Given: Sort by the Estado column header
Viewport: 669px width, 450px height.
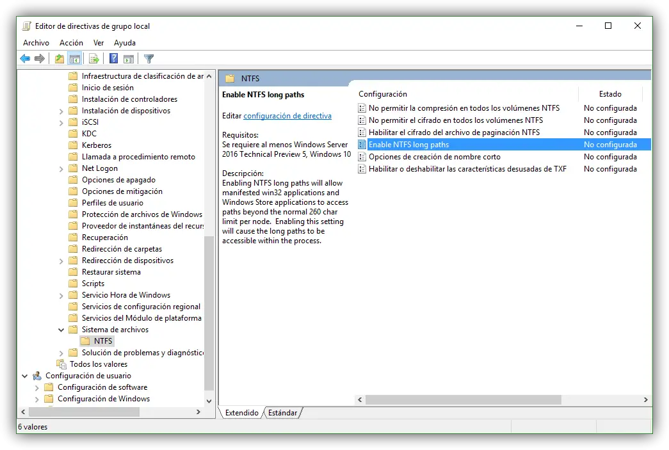Looking at the screenshot, I should tap(610, 94).
